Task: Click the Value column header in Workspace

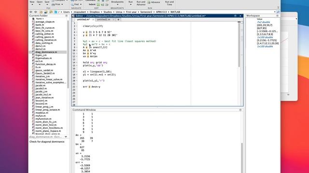Action: (x=260, y=19)
